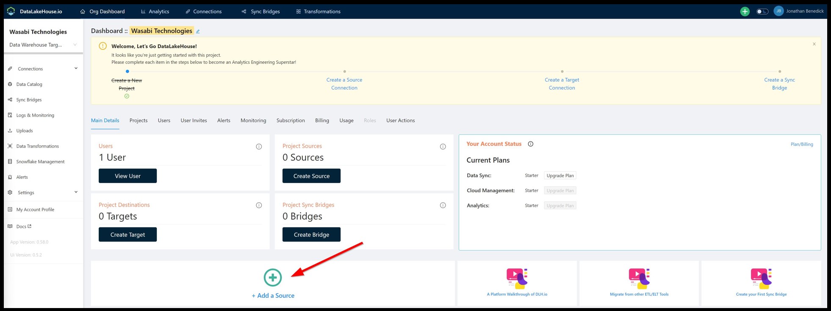Viewport: 831px width, 311px height.
Task: Open the Plan/Billing link
Action: (802, 145)
